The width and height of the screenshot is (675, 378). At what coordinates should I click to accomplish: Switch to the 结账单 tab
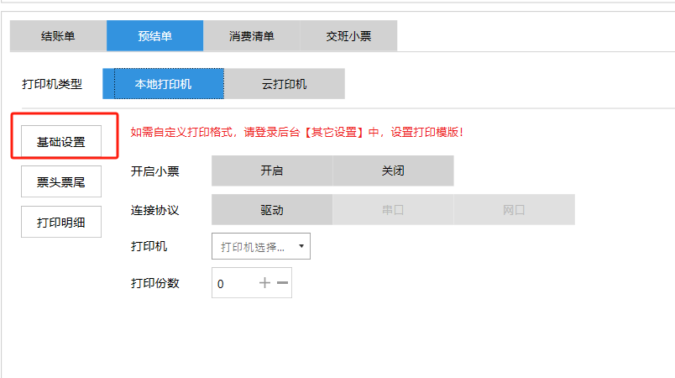click(58, 36)
